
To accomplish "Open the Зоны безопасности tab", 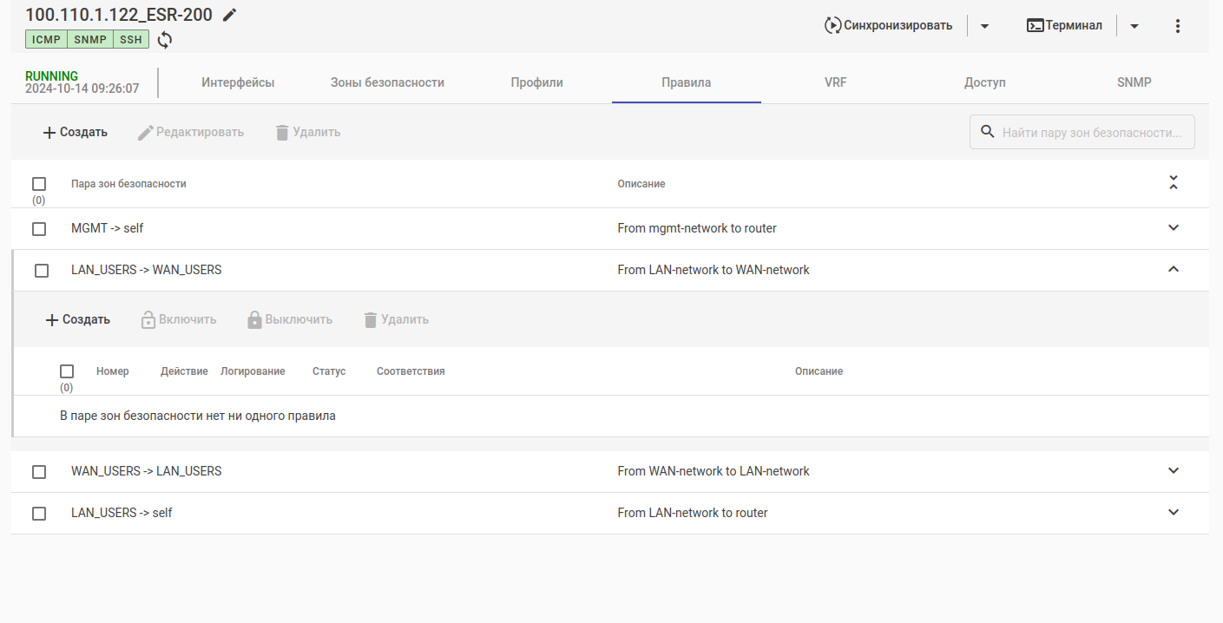I will click(387, 82).
